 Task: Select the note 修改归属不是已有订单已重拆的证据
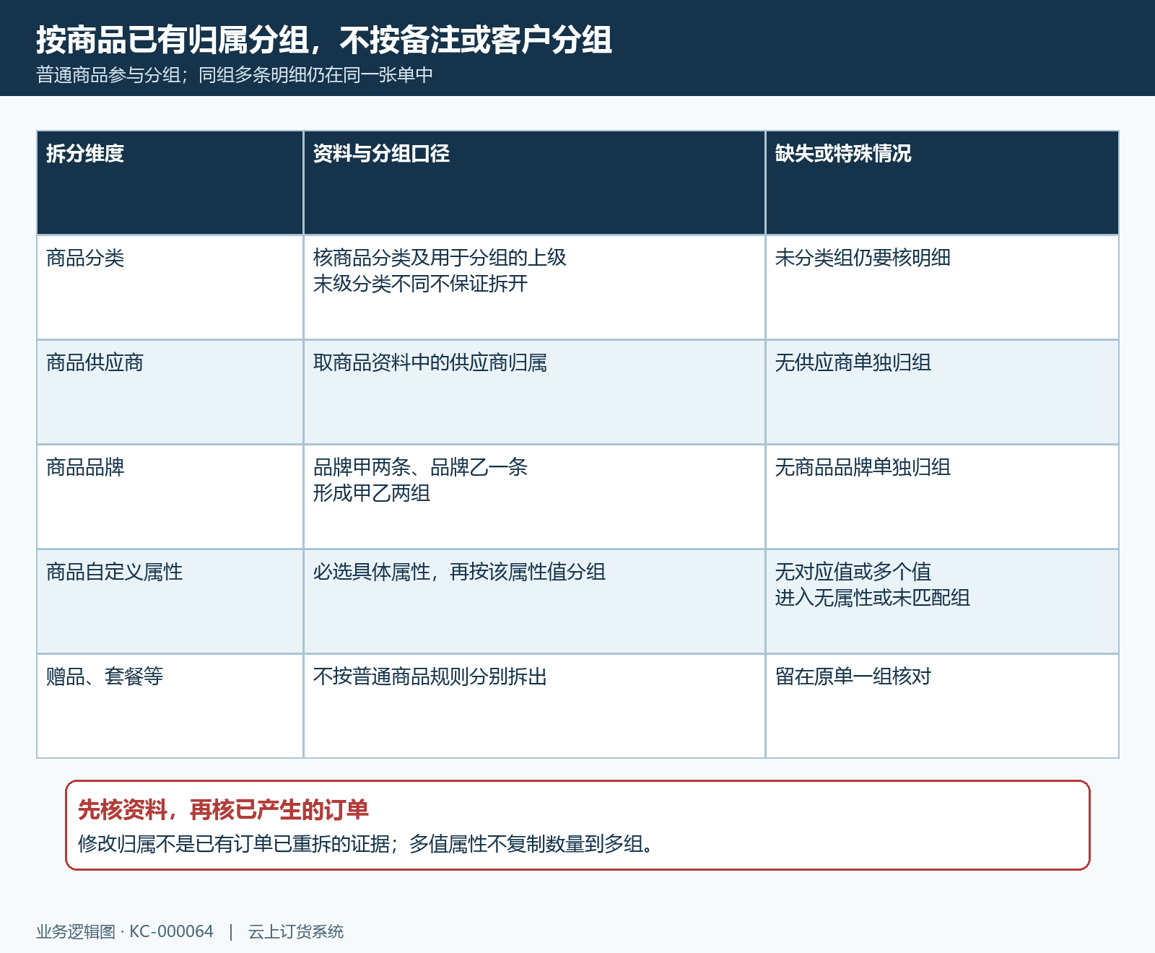point(234,843)
